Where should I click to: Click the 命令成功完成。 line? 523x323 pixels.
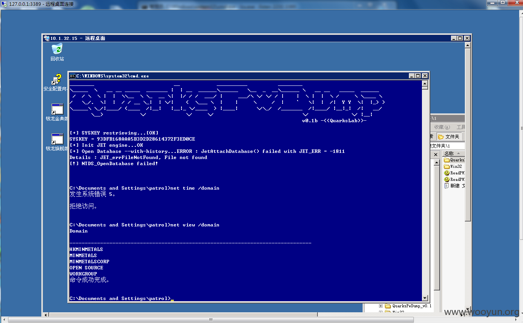pyautogui.click(x=90, y=280)
